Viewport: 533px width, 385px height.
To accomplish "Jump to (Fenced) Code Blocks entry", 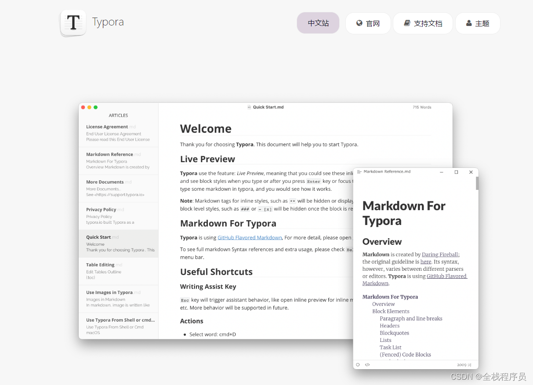I will point(405,355).
